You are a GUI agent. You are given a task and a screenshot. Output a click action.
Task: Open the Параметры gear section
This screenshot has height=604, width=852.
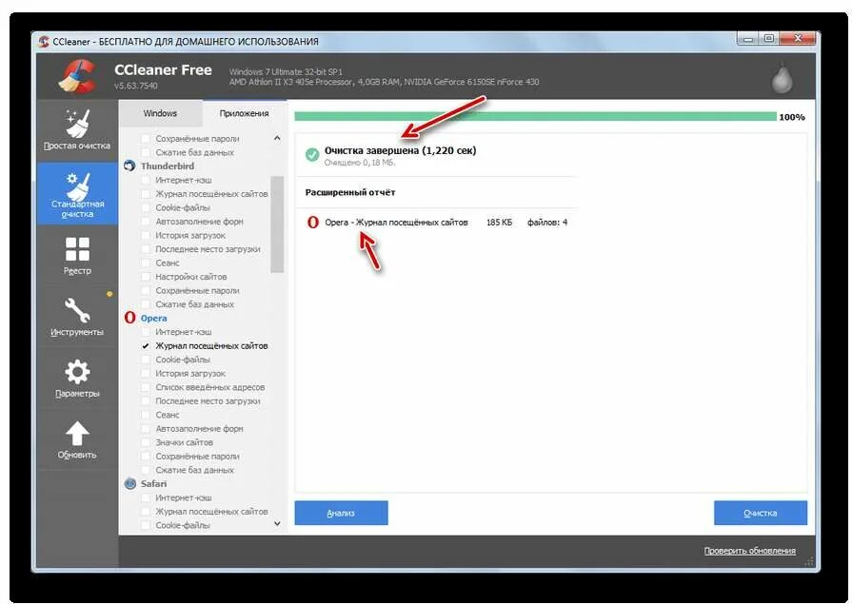point(77,379)
